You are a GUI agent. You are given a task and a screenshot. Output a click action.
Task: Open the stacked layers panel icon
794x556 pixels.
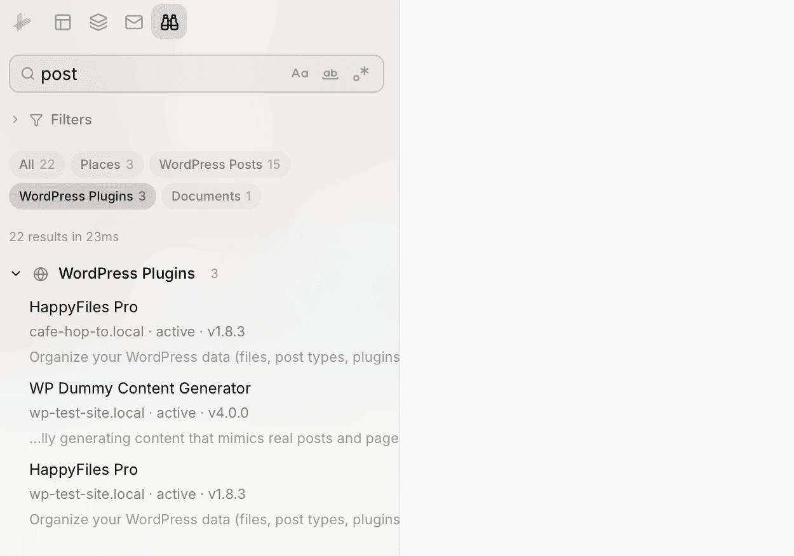coord(98,22)
